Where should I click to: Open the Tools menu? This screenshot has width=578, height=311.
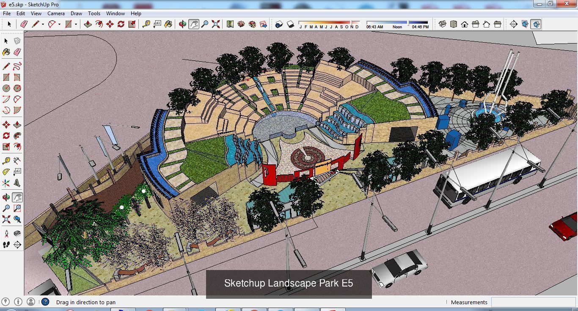click(94, 13)
